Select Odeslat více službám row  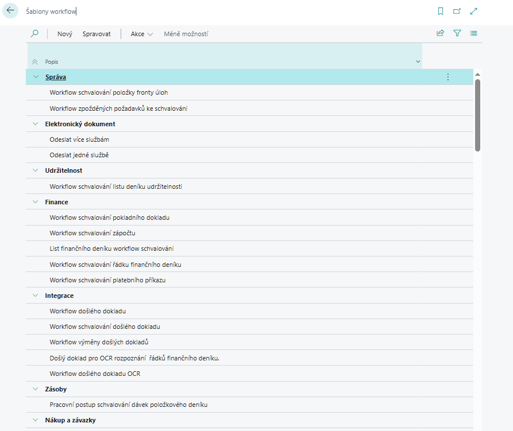click(x=249, y=139)
